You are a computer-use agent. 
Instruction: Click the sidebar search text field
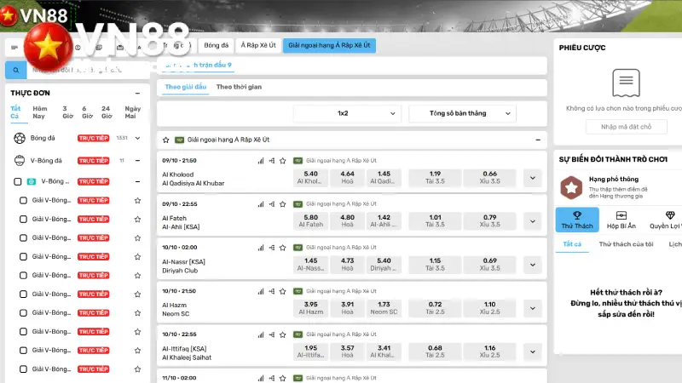click(89, 70)
